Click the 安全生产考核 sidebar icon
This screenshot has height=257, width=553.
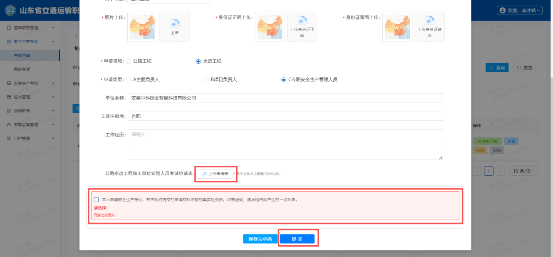(9, 83)
